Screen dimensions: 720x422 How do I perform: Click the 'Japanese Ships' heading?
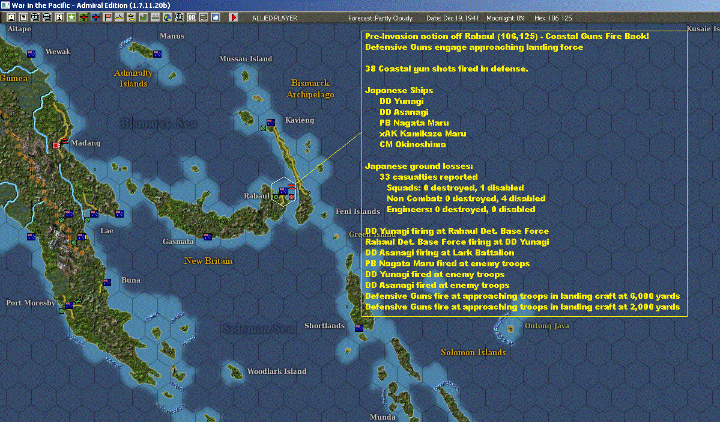coord(399,90)
